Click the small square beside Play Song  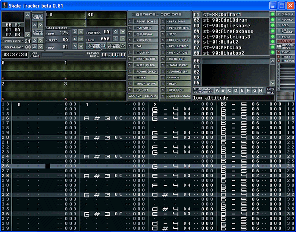(x=163, y=22)
